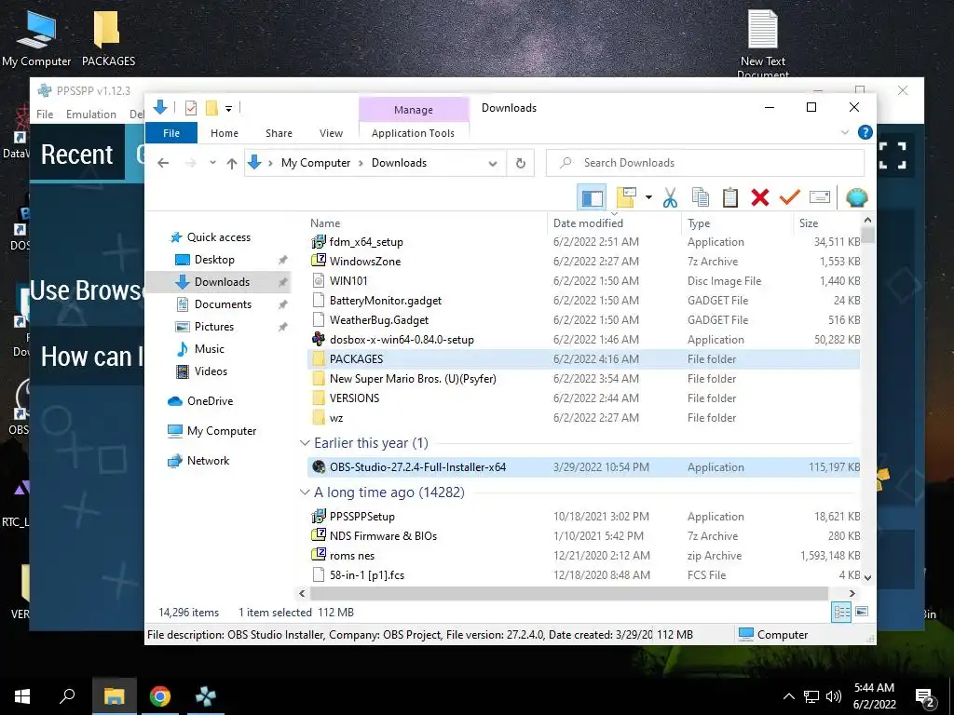Click the Recent tab in PPSSPP window
This screenshot has width=954, height=715.
tap(76, 154)
